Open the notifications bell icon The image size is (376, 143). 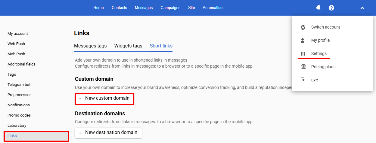318,8
